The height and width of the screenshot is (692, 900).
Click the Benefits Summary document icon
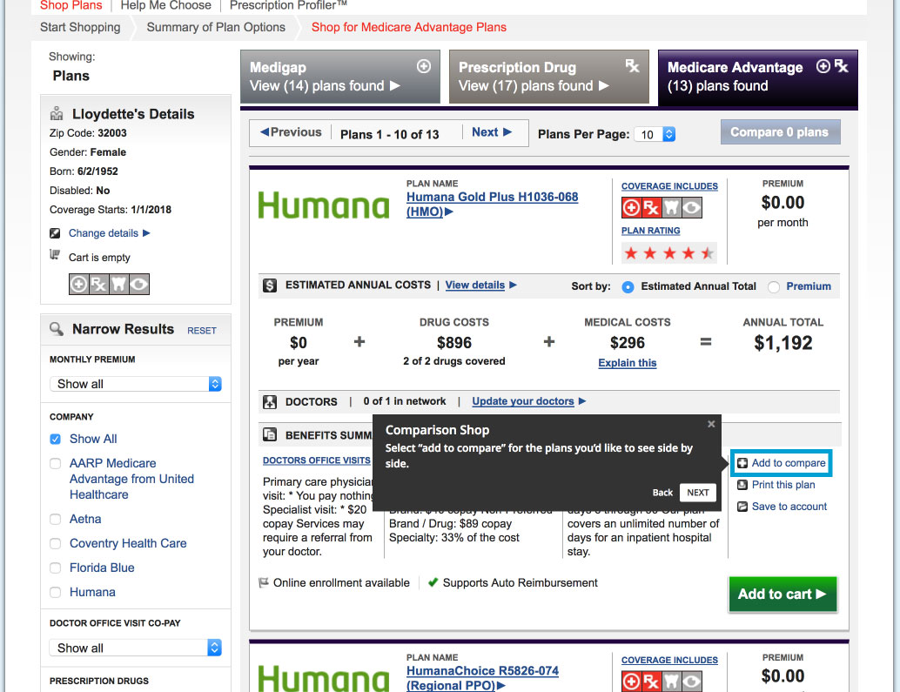point(270,434)
